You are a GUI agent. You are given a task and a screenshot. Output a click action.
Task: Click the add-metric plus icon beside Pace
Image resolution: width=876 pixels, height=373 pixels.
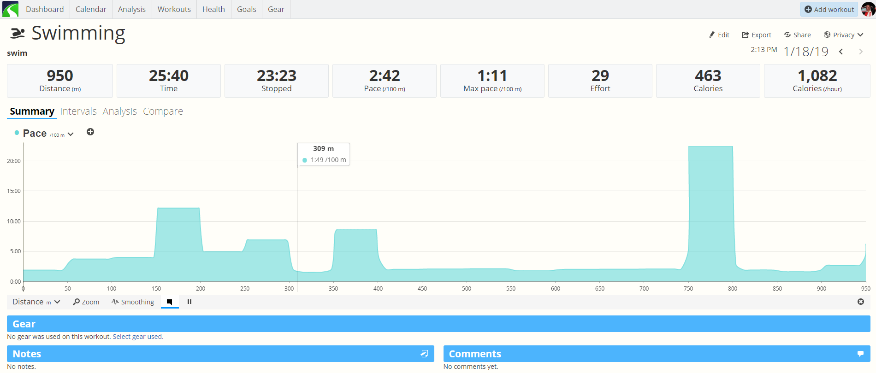[x=90, y=132]
